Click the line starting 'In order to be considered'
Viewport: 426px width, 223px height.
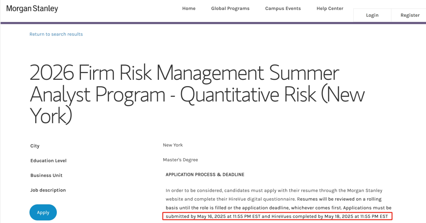[274, 190]
